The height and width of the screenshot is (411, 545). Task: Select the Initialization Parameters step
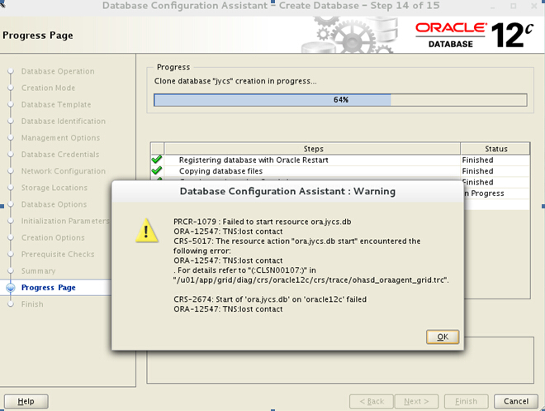pos(65,221)
